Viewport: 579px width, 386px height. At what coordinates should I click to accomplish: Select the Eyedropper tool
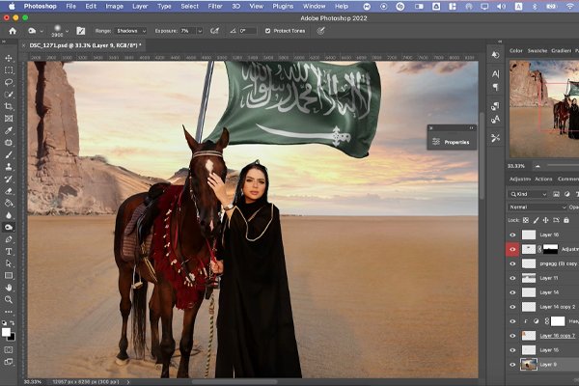[x=9, y=130]
